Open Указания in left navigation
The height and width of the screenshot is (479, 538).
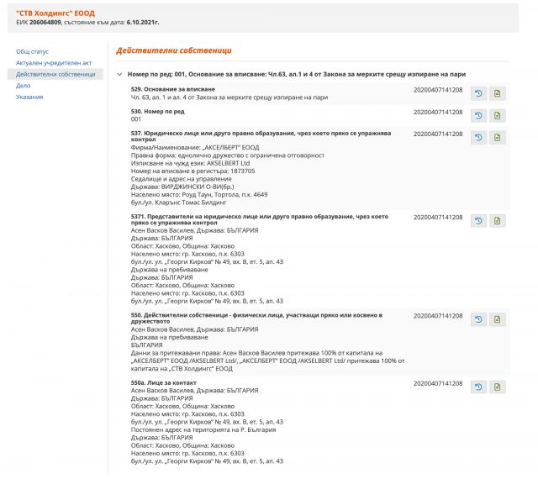point(30,97)
